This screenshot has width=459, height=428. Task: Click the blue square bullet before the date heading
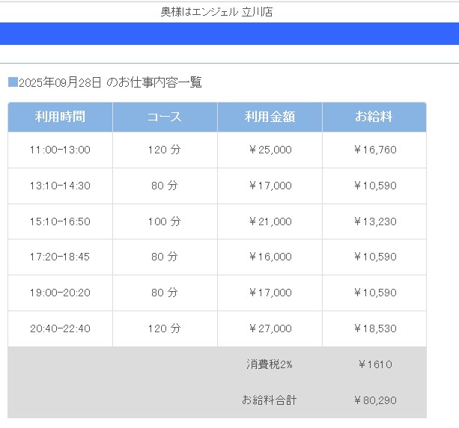[13, 82]
